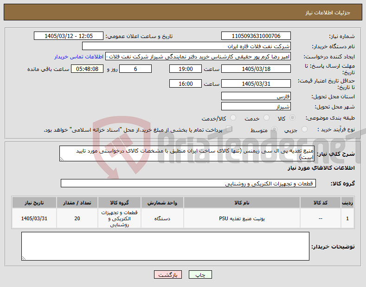The height and width of the screenshot is (287, 366).
Task: Click the label ساعت باقی مانده
Action: pyautogui.click(x=48, y=69)
